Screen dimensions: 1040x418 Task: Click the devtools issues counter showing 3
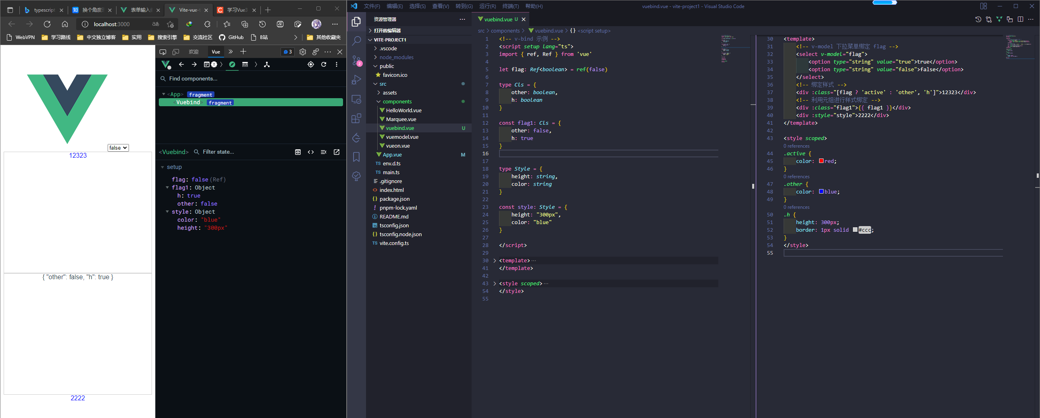[x=287, y=51]
